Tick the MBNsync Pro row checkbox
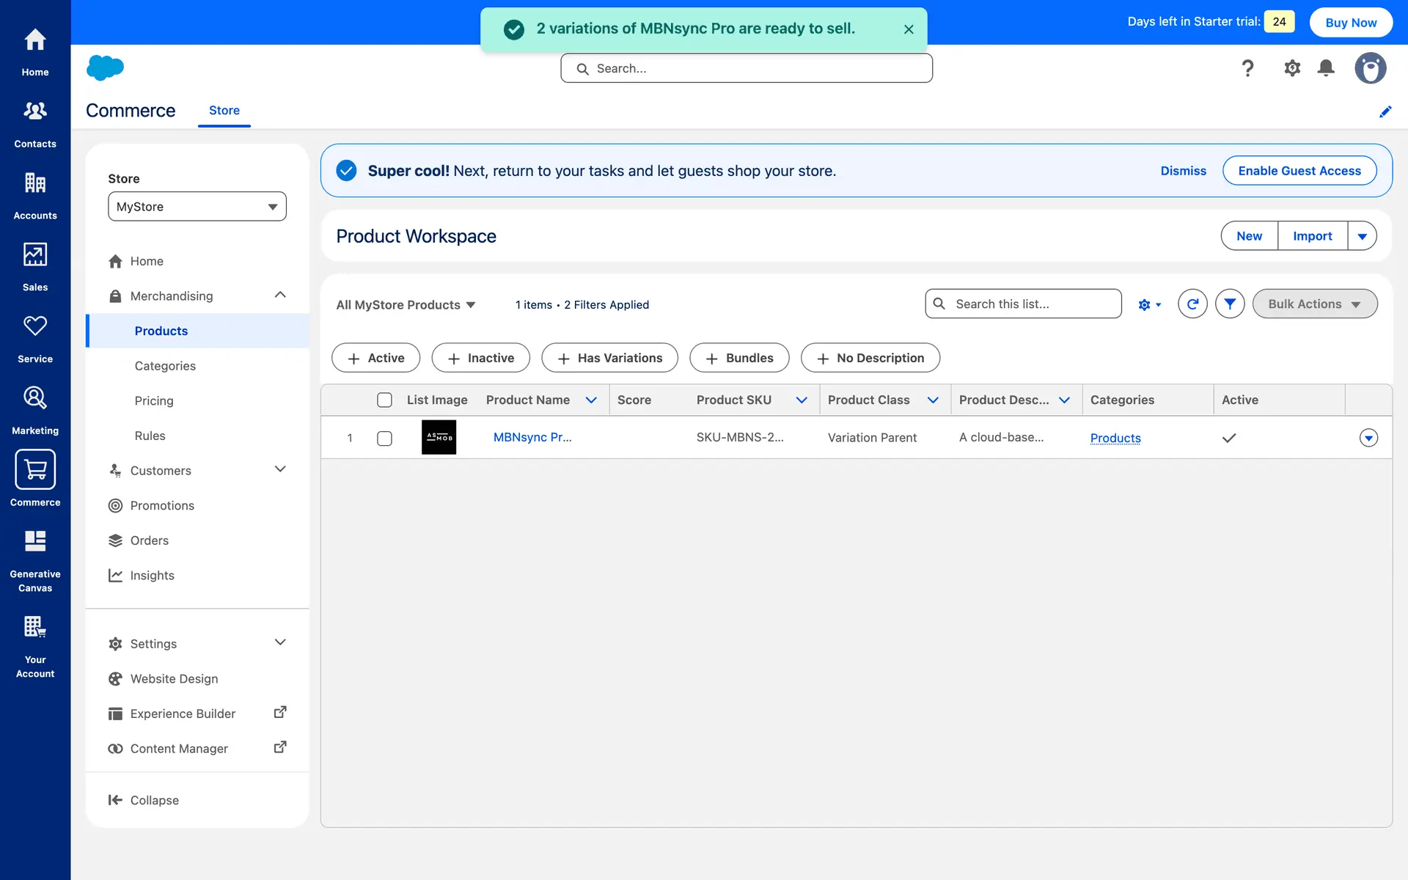The height and width of the screenshot is (880, 1408). point(384,438)
